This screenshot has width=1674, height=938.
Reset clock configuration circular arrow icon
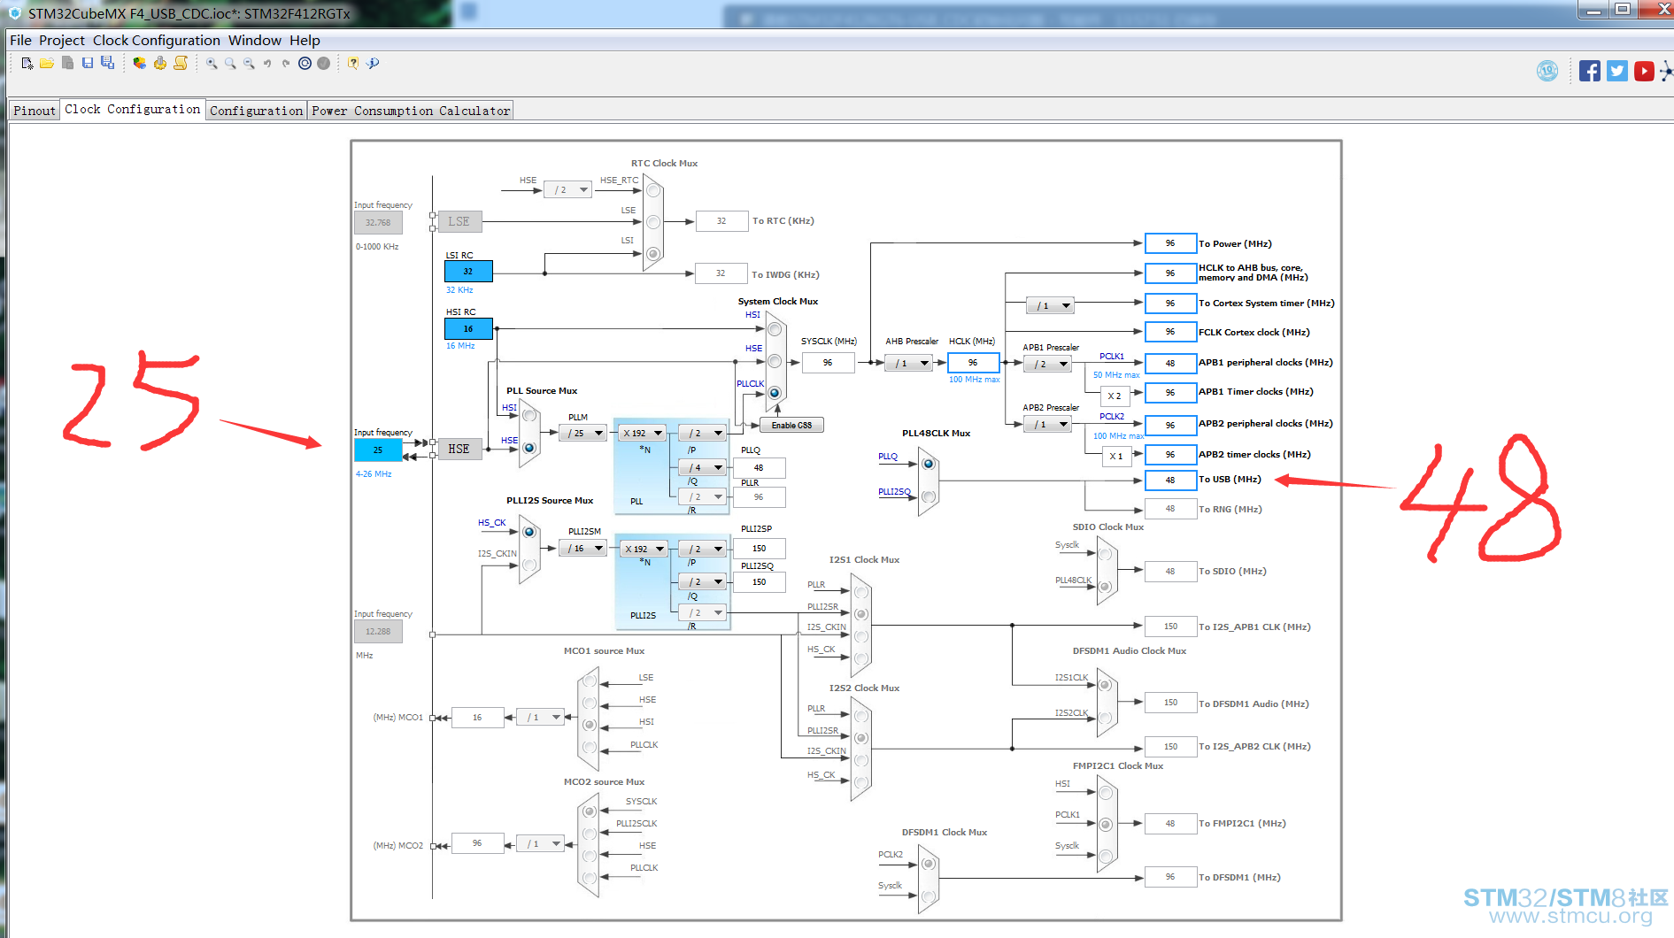tap(305, 64)
